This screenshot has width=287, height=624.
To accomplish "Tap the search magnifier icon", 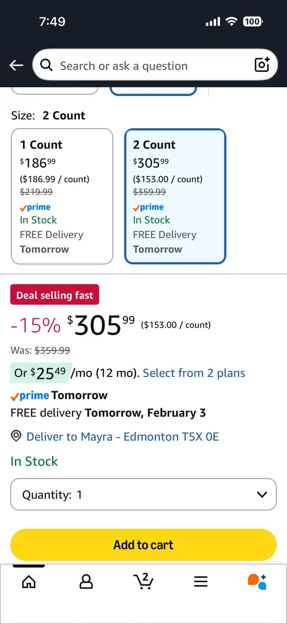I will 47,66.
